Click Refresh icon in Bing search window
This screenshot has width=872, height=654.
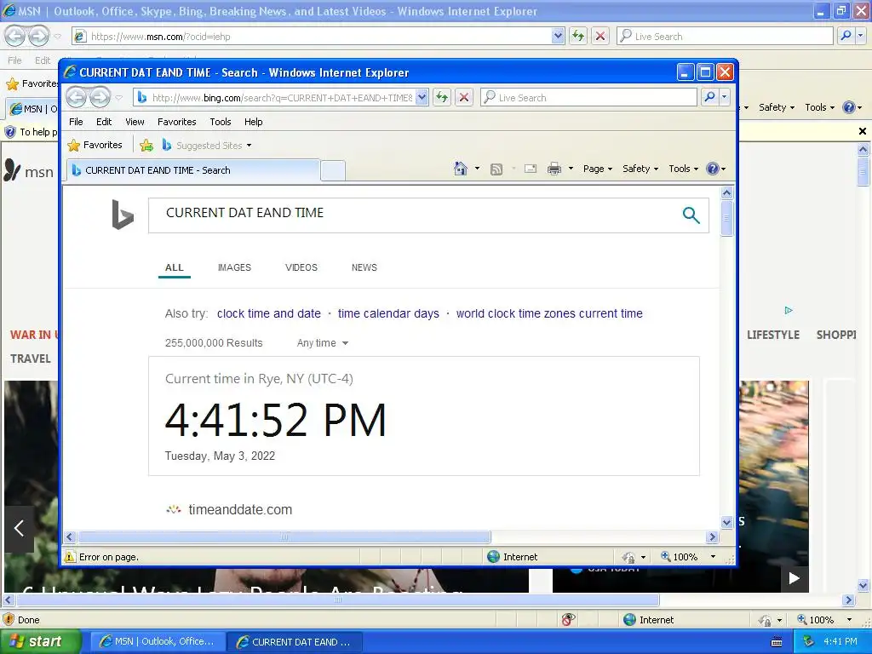click(442, 97)
